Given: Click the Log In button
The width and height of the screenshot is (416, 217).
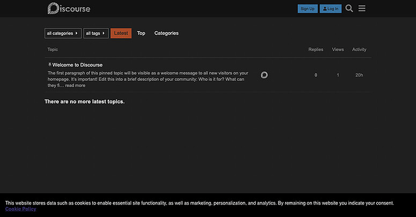Looking at the screenshot, I should click(330, 8).
